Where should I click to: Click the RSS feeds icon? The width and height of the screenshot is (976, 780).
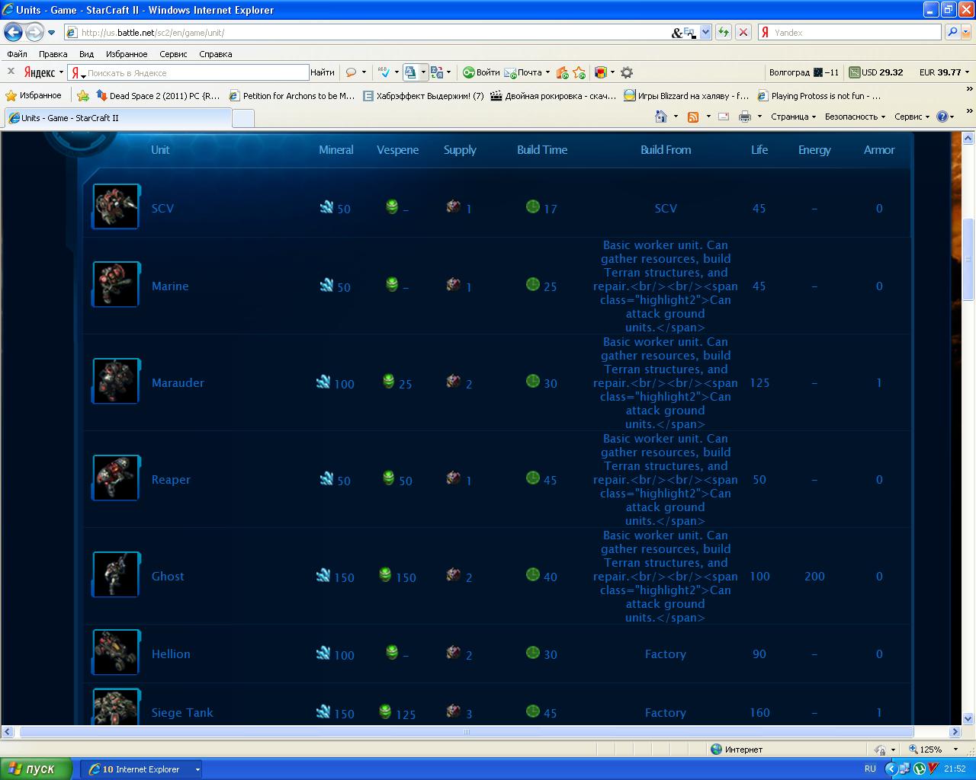pos(693,117)
